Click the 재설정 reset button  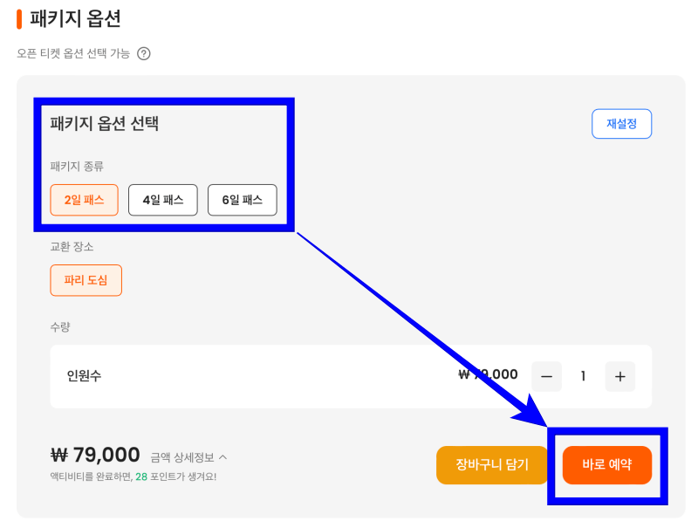[621, 123]
